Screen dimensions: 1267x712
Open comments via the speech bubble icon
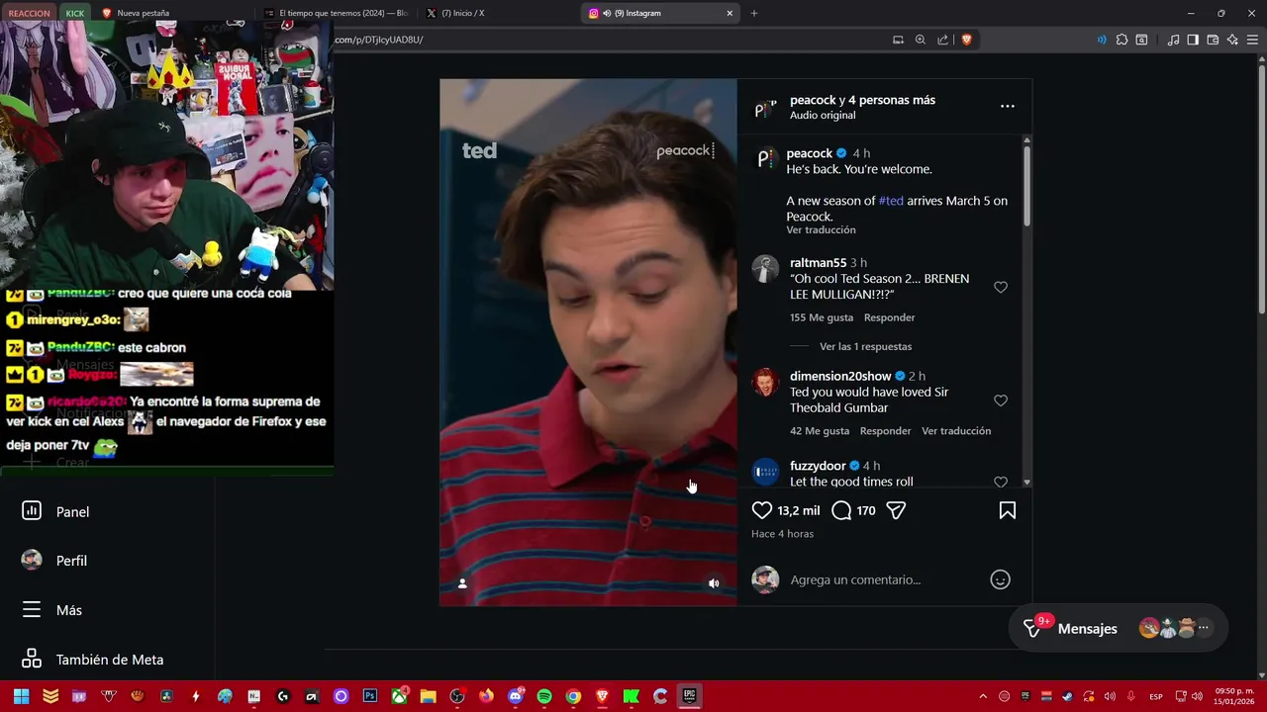pos(841,510)
